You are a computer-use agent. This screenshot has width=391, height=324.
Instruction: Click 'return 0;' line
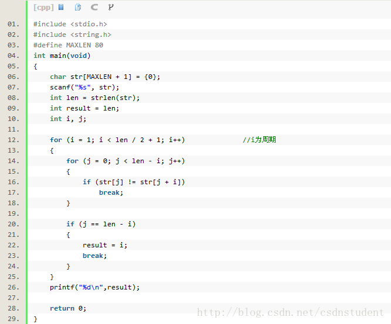[x=68, y=308]
